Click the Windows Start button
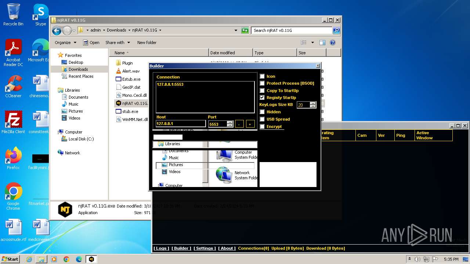470x264 pixels. [10, 259]
